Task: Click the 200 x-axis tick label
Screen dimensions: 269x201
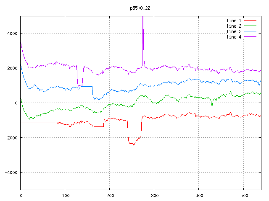Action: pos(110,195)
